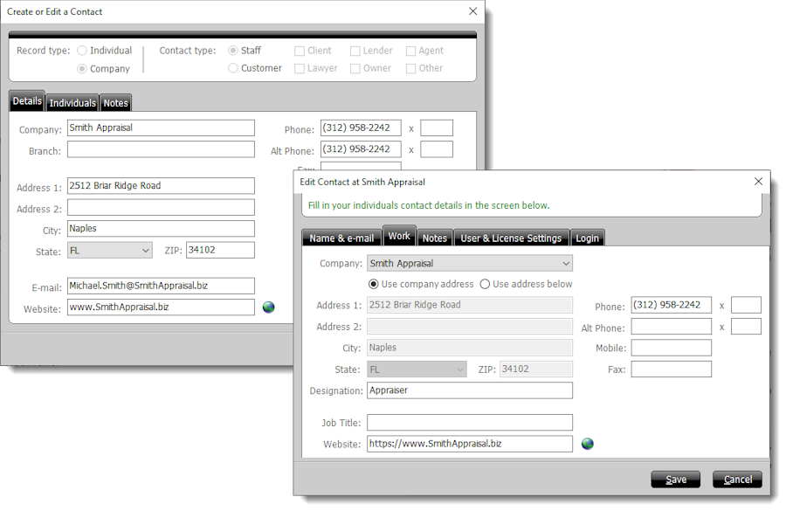Click the City field containing Naples in contact window
786x511 pixels.
click(161, 229)
